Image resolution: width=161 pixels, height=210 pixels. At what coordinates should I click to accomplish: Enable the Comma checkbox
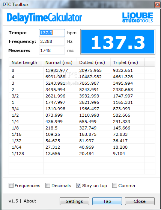coord(115,186)
